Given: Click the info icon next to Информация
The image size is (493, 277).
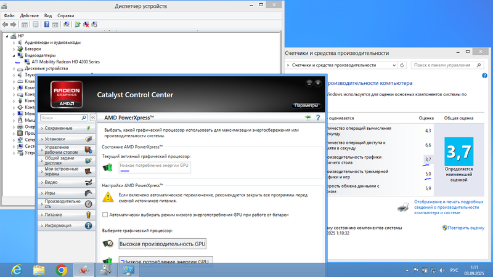Looking at the screenshot, I should 88,225.
